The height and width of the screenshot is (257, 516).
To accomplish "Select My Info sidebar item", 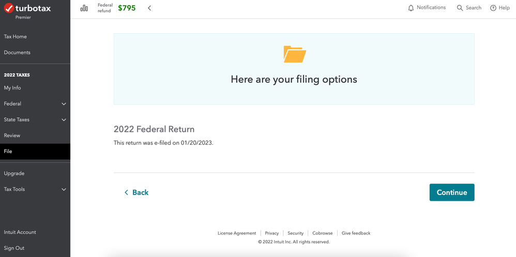I will tap(12, 88).
